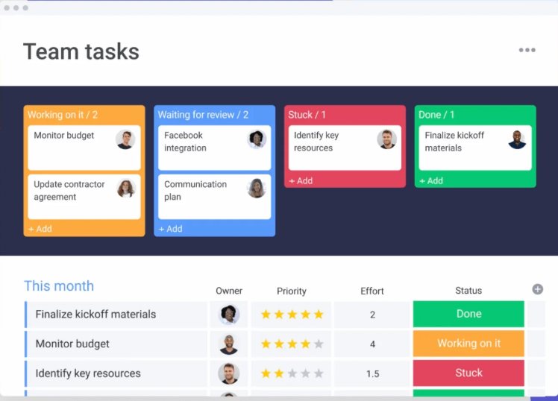Screen dimensions: 558x401
Task: Click avatar on Finalize kickoff materials card
Action: click(x=517, y=139)
